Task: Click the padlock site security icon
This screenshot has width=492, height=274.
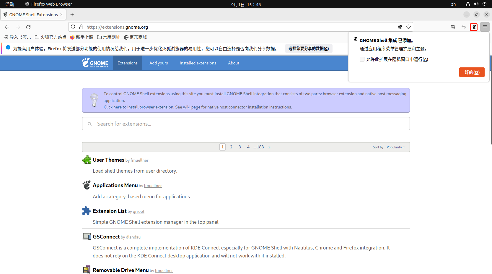Action: (x=81, y=27)
